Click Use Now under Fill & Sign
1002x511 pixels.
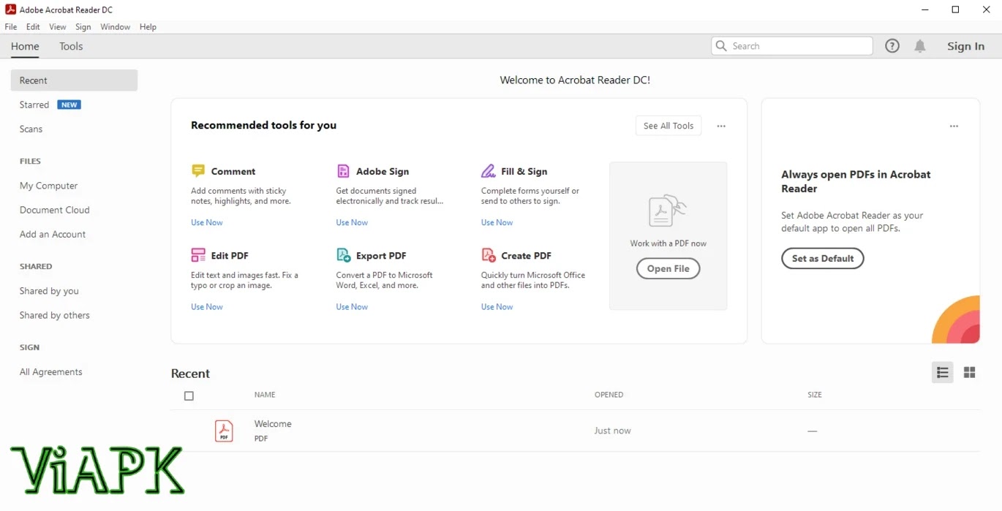[497, 222]
